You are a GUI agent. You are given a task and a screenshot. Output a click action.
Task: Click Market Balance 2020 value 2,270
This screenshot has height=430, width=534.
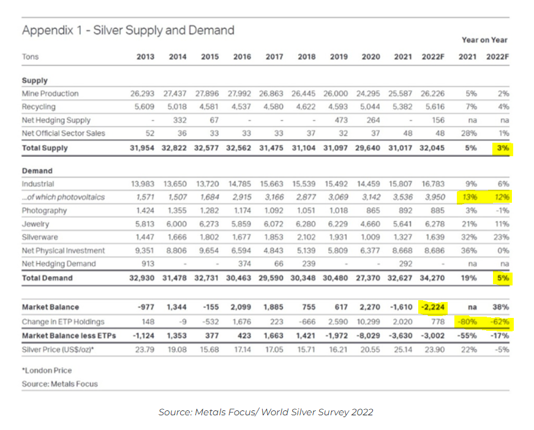pos(370,307)
